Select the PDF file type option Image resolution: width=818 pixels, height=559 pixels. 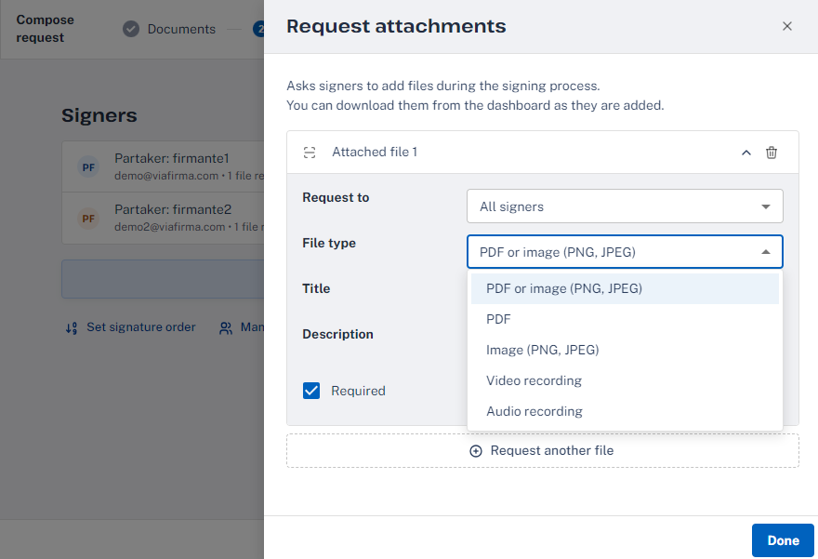625,319
